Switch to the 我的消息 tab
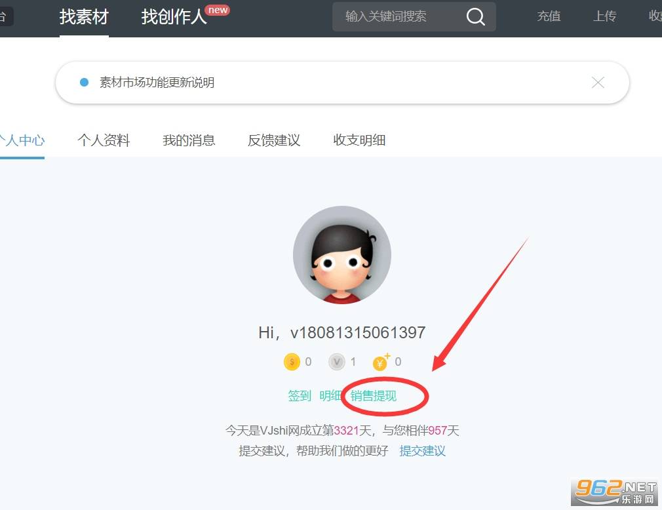Image resolution: width=662 pixels, height=510 pixels. click(189, 140)
